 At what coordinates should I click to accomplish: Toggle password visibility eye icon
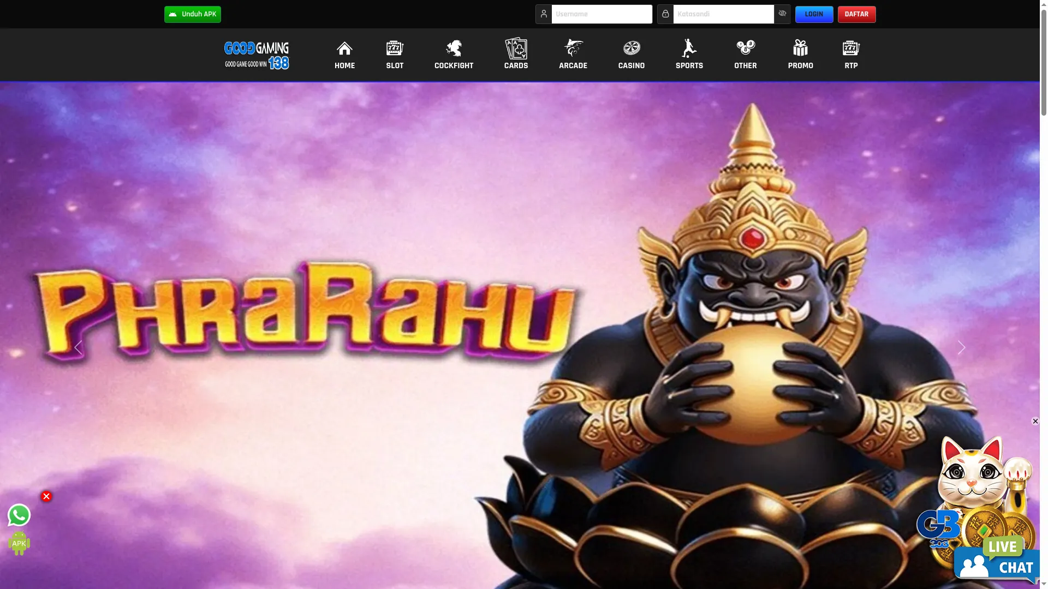click(x=782, y=14)
